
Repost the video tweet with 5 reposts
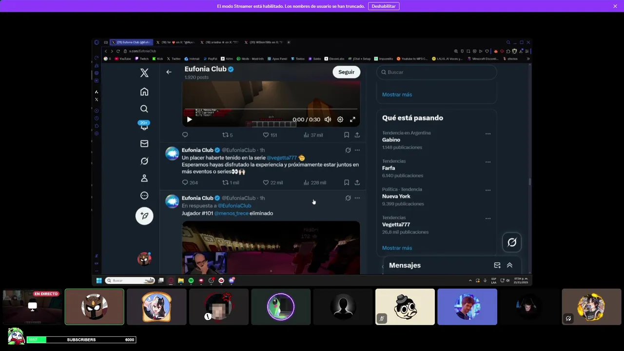pyautogui.click(x=228, y=135)
